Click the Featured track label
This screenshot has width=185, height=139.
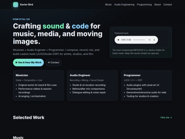click(122, 33)
